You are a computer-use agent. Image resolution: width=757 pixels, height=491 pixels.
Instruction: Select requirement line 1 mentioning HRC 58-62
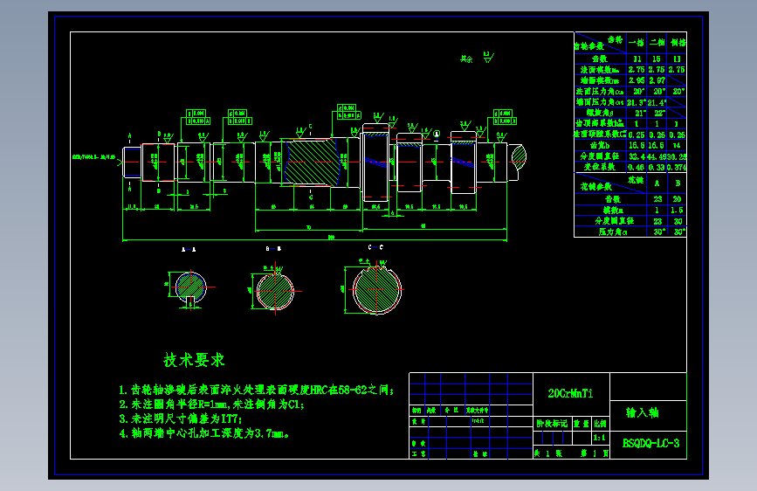click(x=257, y=390)
